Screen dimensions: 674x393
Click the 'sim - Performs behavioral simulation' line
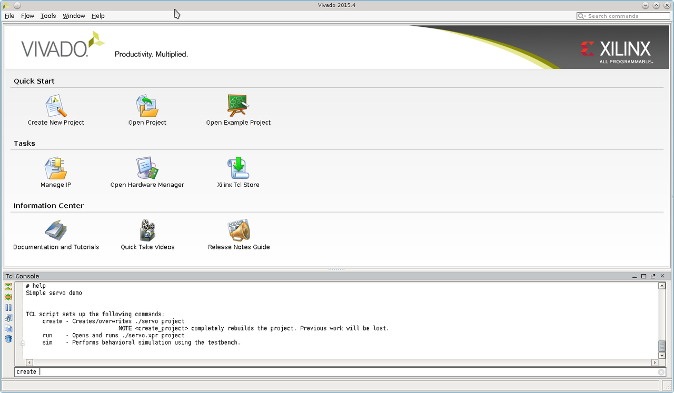pyautogui.click(x=141, y=342)
